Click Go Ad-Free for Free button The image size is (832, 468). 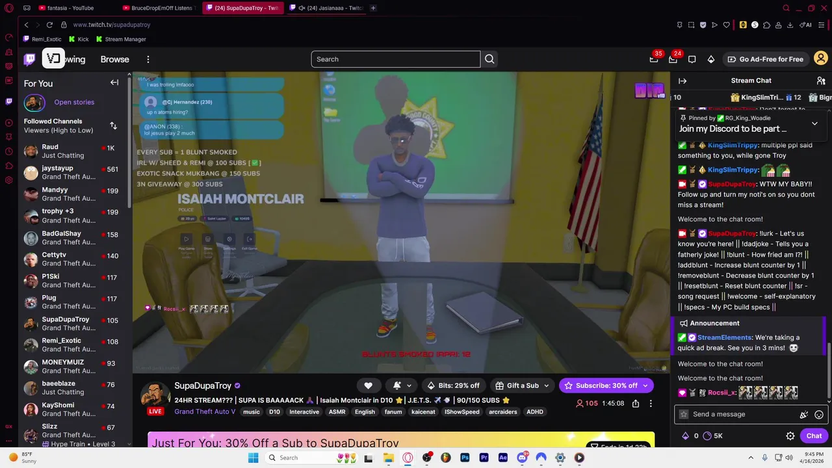tap(766, 59)
